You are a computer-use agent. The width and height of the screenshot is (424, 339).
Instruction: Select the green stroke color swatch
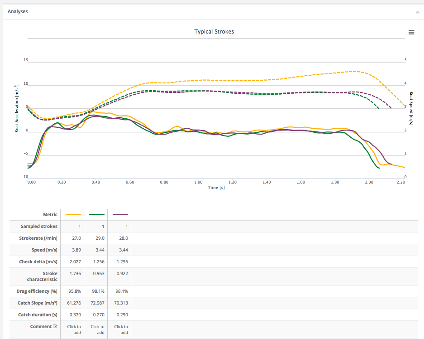[x=97, y=214]
